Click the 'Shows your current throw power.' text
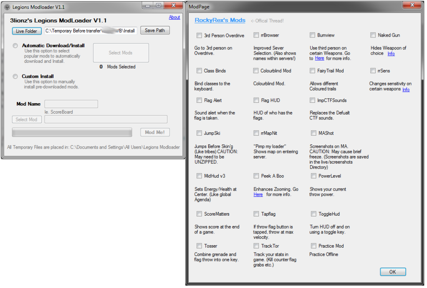Screen dimensions: 427x288 click(328, 192)
